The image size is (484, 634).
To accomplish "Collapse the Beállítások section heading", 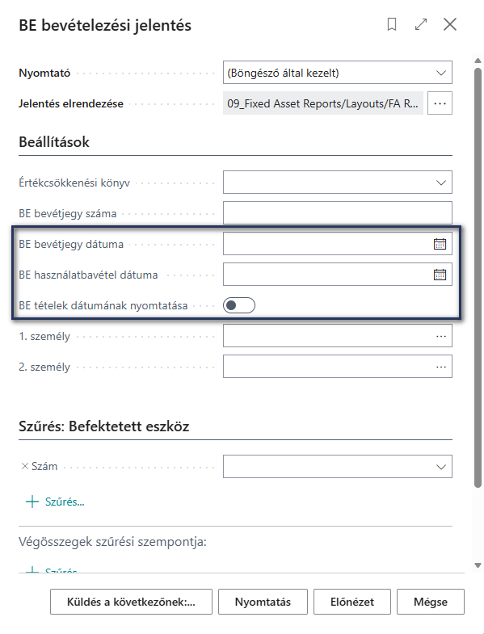I will 54,142.
